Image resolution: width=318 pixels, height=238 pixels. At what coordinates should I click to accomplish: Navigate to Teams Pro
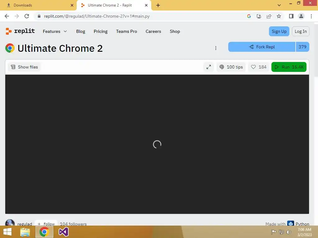pyautogui.click(x=126, y=31)
